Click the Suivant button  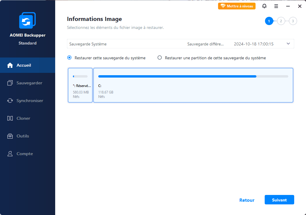279,200
